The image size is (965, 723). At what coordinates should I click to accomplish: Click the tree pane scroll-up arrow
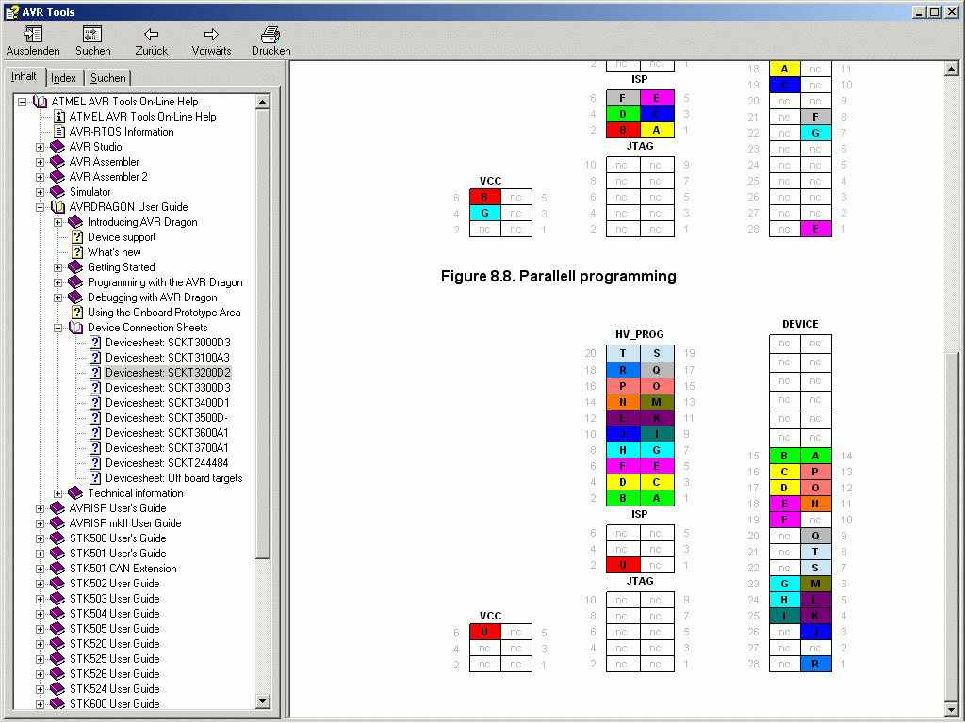(263, 102)
